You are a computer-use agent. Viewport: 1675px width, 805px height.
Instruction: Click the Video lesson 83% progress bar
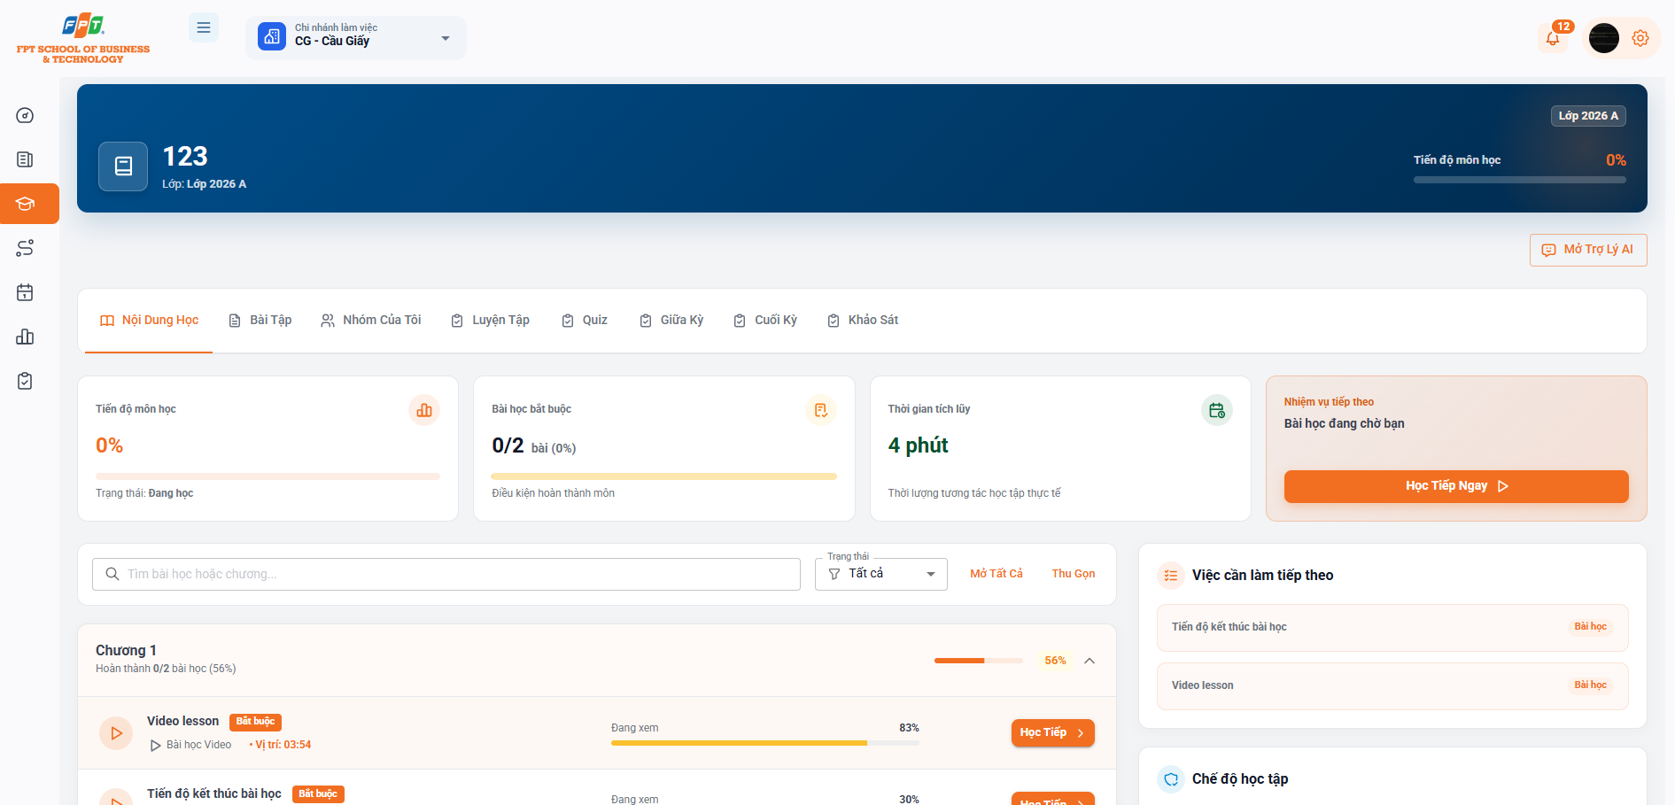pos(765,743)
